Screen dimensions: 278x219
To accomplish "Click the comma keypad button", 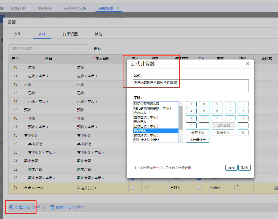I will click(243, 125).
